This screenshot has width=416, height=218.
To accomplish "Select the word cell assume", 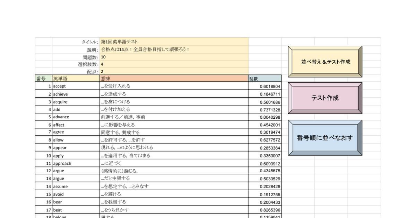I will pos(76,186).
